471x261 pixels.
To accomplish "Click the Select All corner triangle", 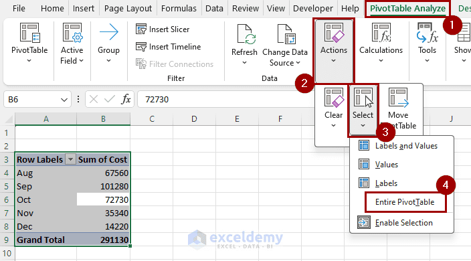I will (9, 120).
